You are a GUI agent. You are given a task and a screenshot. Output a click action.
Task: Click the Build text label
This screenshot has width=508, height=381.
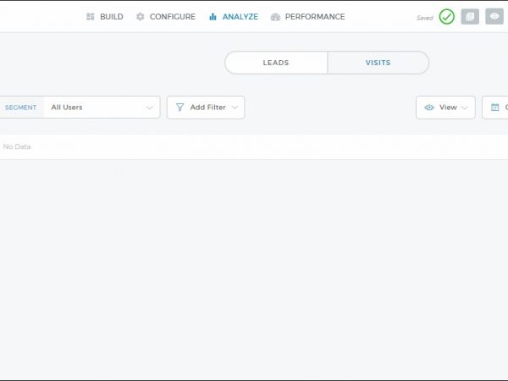tap(111, 17)
